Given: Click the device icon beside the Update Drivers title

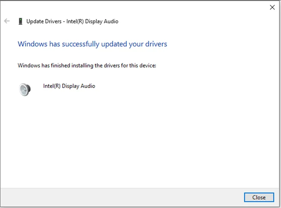Looking at the screenshot, I should point(20,21).
